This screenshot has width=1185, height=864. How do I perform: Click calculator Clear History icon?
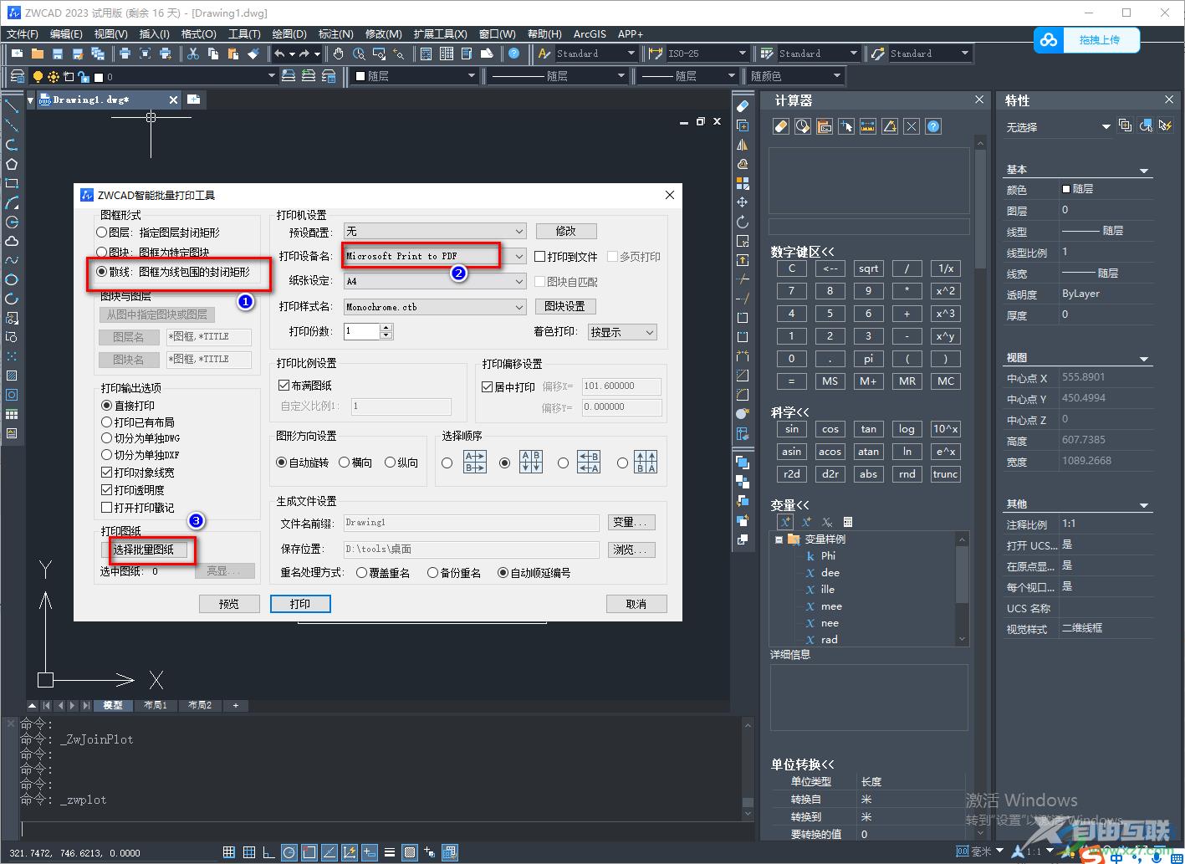803,126
